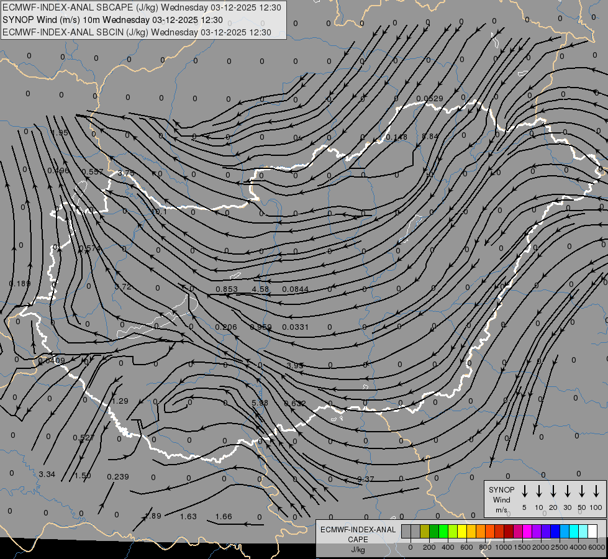Image resolution: width=608 pixels, height=559 pixels.
Task: Click the 1500 tick label on CAPE scale
Action: [x=522, y=547]
